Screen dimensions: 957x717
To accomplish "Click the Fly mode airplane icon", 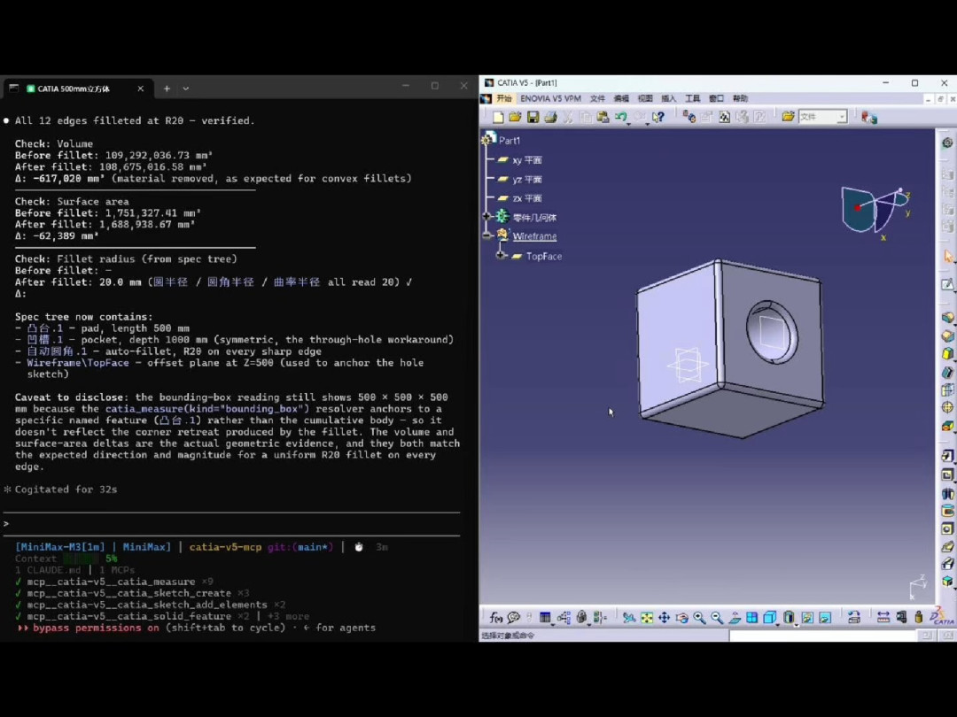I will [628, 618].
